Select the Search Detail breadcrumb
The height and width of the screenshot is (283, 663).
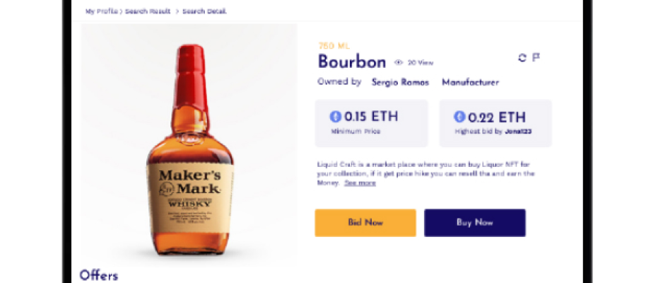click(x=205, y=11)
